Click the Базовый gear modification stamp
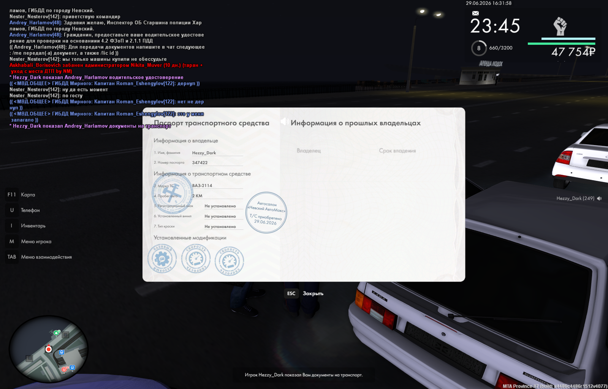The height and width of the screenshot is (389, 608). pyautogui.click(x=162, y=259)
